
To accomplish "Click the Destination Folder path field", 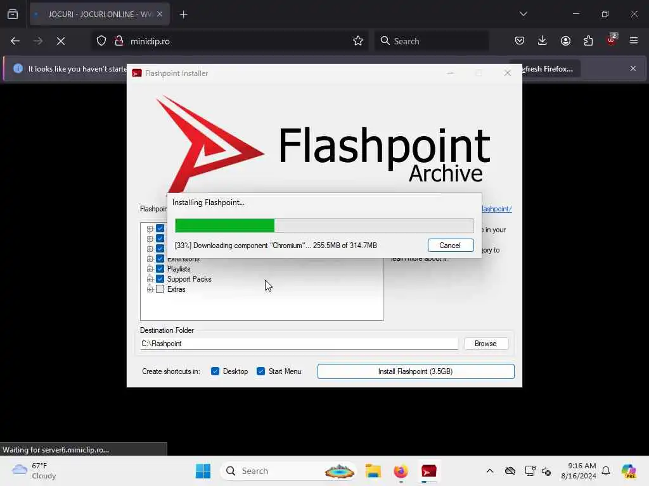I will tap(299, 344).
